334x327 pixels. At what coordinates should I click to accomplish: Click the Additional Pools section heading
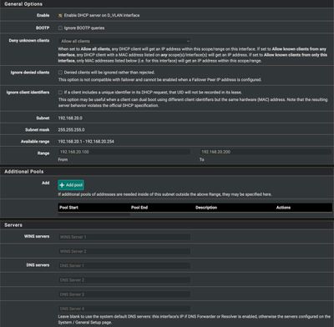click(24, 172)
